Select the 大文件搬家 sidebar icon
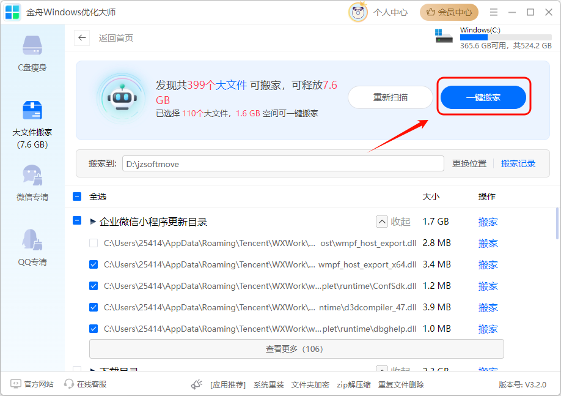Viewport: 561px width, 396px height. pyautogui.click(x=32, y=110)
